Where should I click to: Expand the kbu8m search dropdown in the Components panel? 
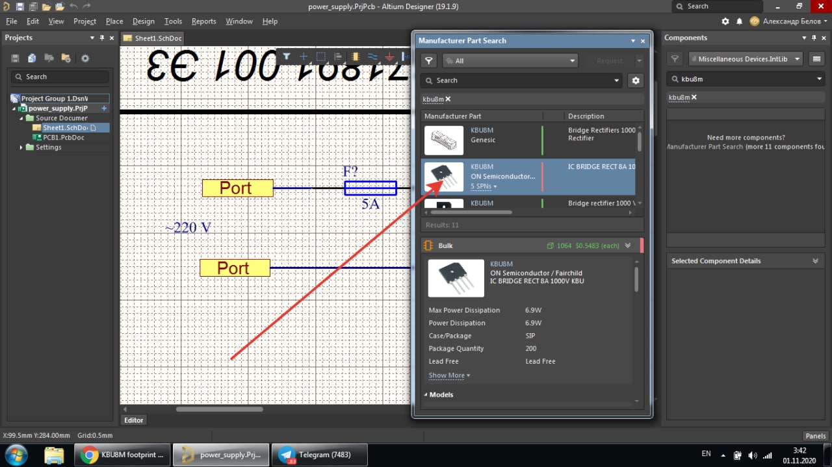point(819,79)
